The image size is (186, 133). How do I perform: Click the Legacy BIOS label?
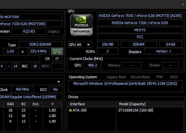pyautogui.click(x=54, y=31)
